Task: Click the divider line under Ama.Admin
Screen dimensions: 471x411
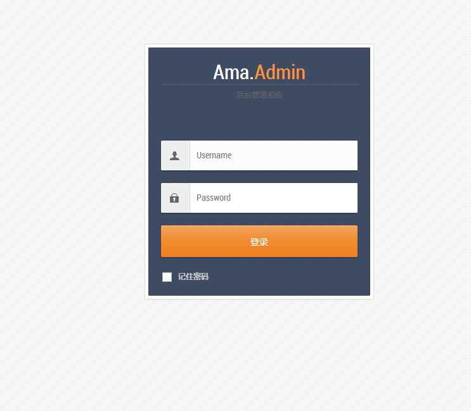Action: [259, 85]
